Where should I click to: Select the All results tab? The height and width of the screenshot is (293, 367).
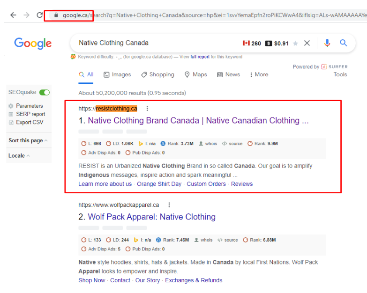(x=86, y=74)
